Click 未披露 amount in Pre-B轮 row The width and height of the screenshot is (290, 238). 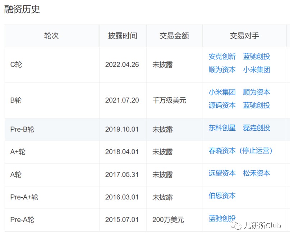point(162,129)
